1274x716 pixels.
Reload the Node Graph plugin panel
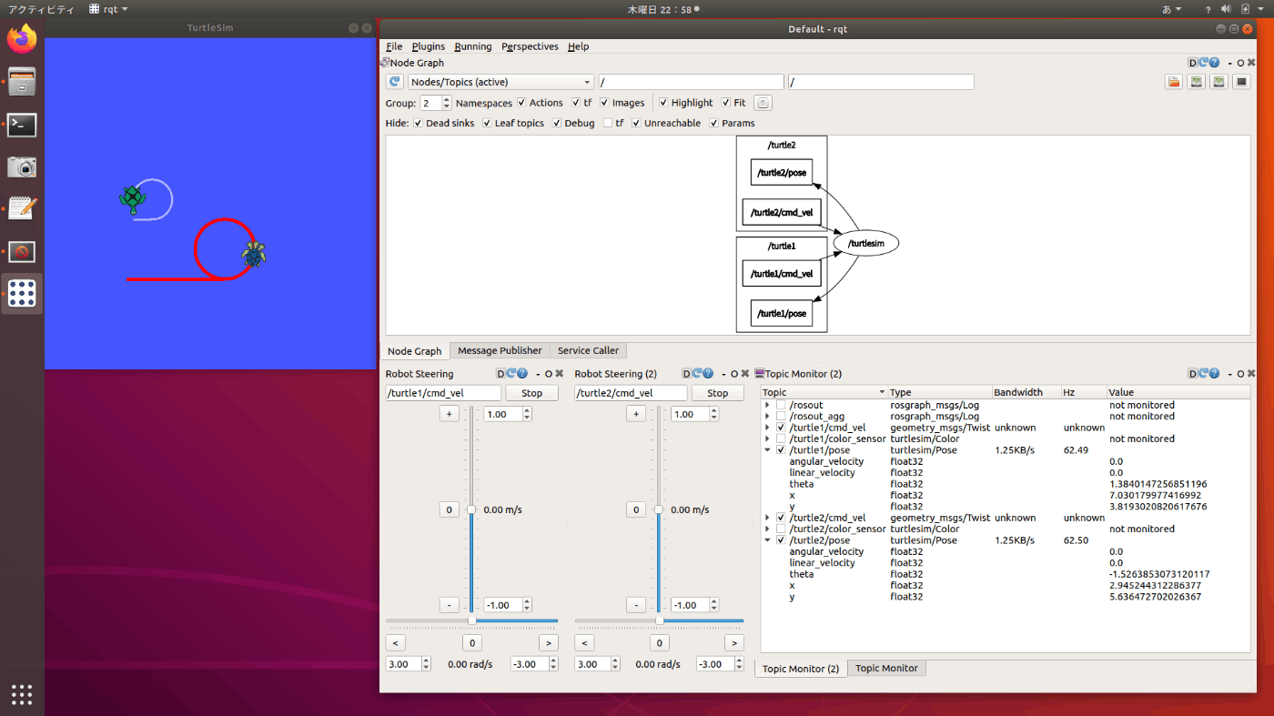(1204, 63)
